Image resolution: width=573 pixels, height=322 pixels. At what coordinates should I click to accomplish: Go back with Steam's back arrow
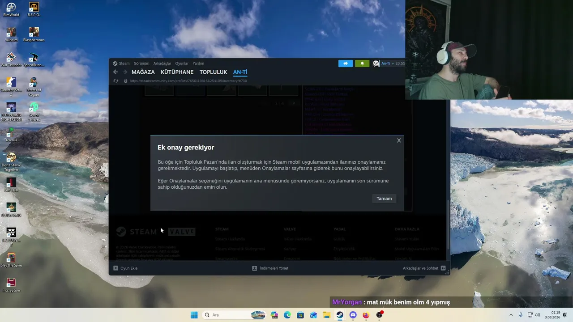click(115, 72)
